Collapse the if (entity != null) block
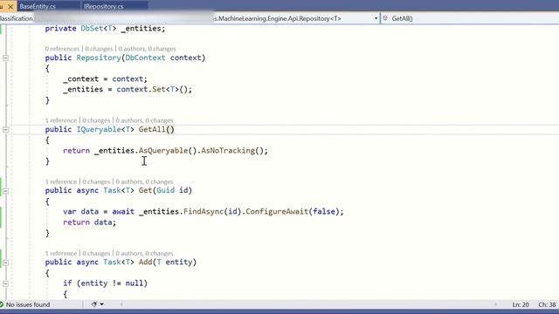 6,283
